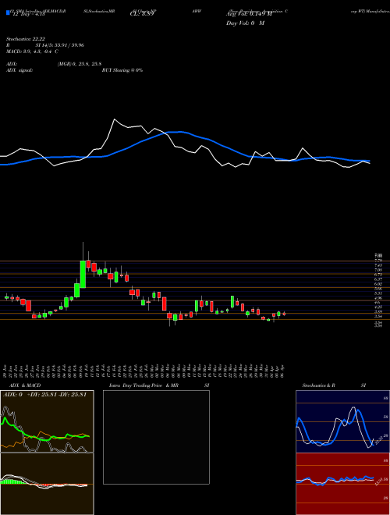Image resolution: width=390 pixels, height=515 pixels.
Task: Select the 'SI 14/3: 35.91 / 59.96' value
Action: click(x=60, y=45)
